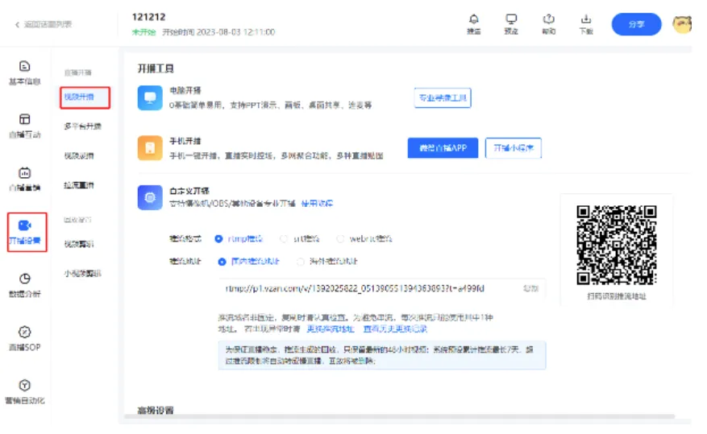Viewport: 707px width, 434px height.
Task: Click the blue 分享 share button
Action: pos(636,24)
